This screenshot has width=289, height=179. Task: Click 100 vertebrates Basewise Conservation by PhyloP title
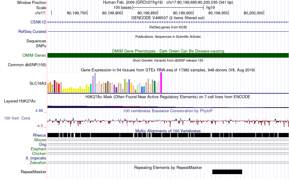pos(168,111)
